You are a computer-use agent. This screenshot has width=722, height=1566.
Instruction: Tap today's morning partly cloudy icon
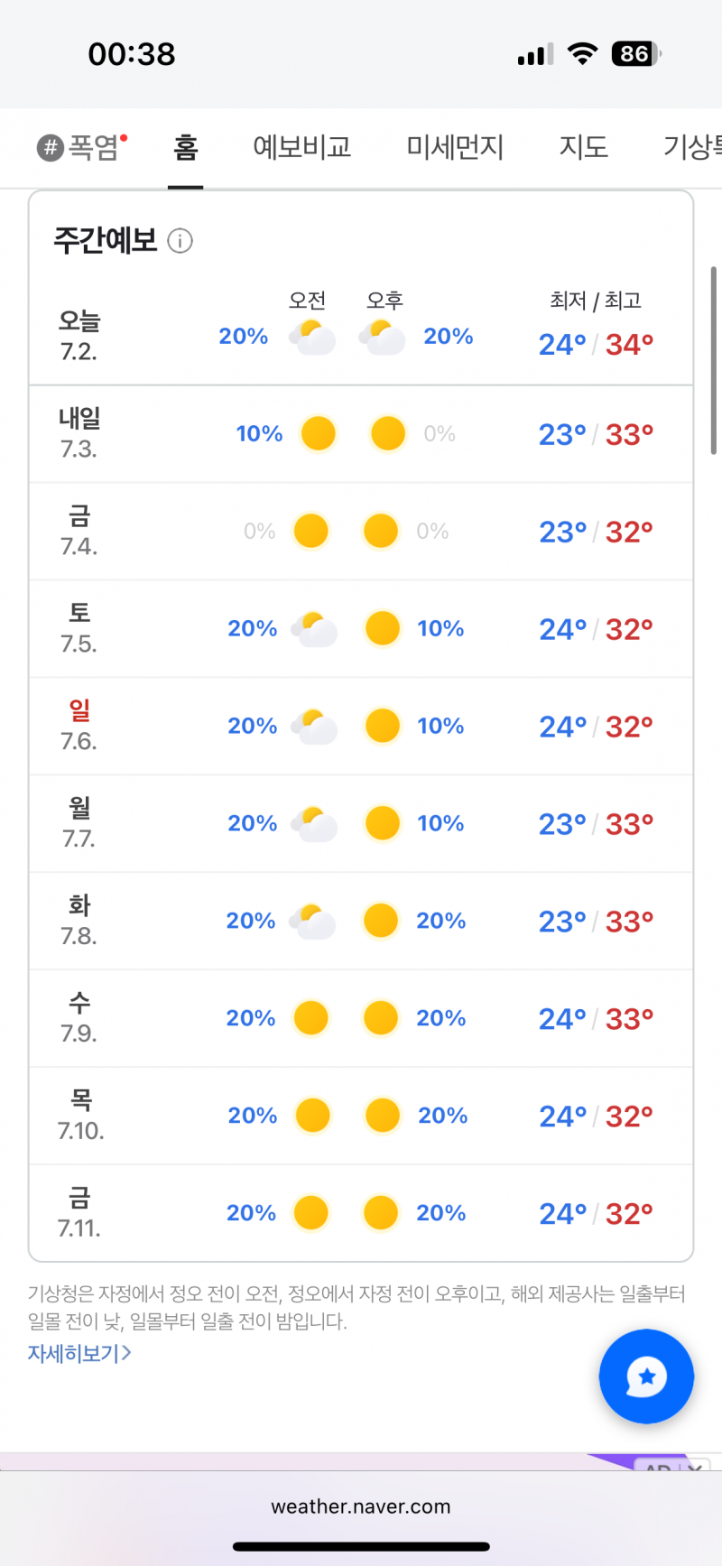[x=312, y=337]
